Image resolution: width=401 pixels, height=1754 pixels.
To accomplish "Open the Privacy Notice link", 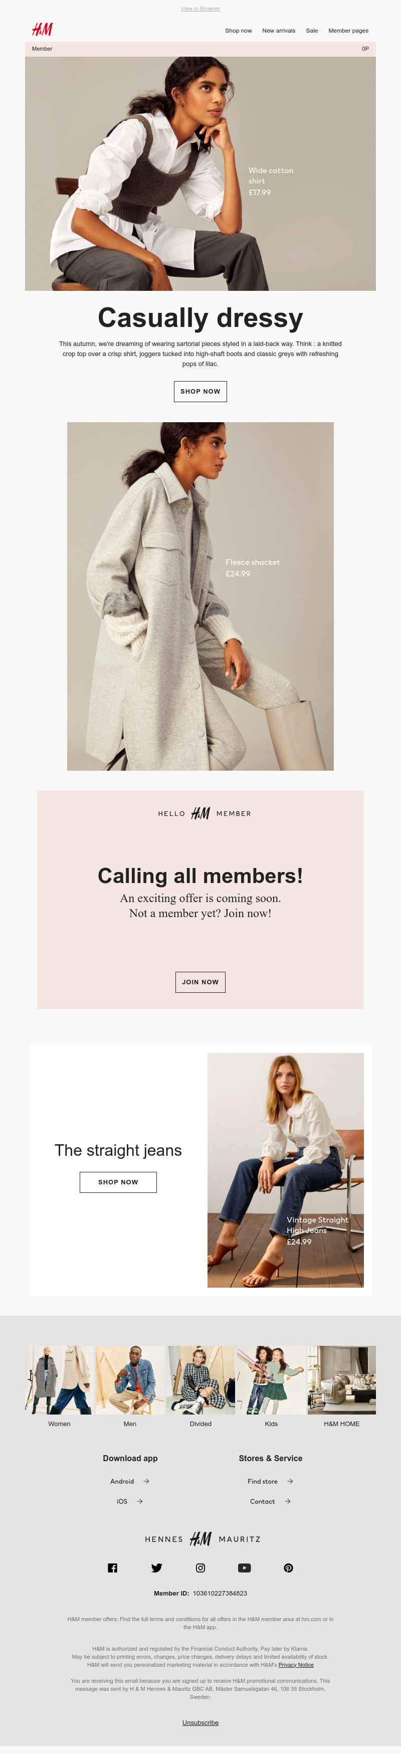I will coord(296,1665).
